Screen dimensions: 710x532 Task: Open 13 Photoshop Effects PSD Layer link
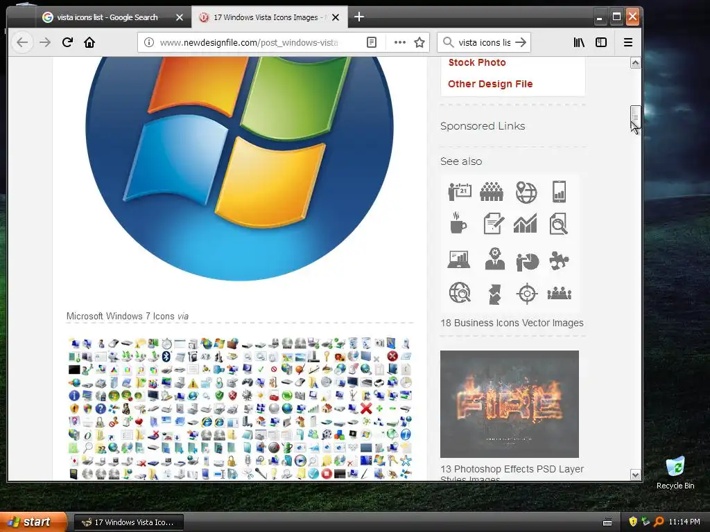tap(512, 474)
